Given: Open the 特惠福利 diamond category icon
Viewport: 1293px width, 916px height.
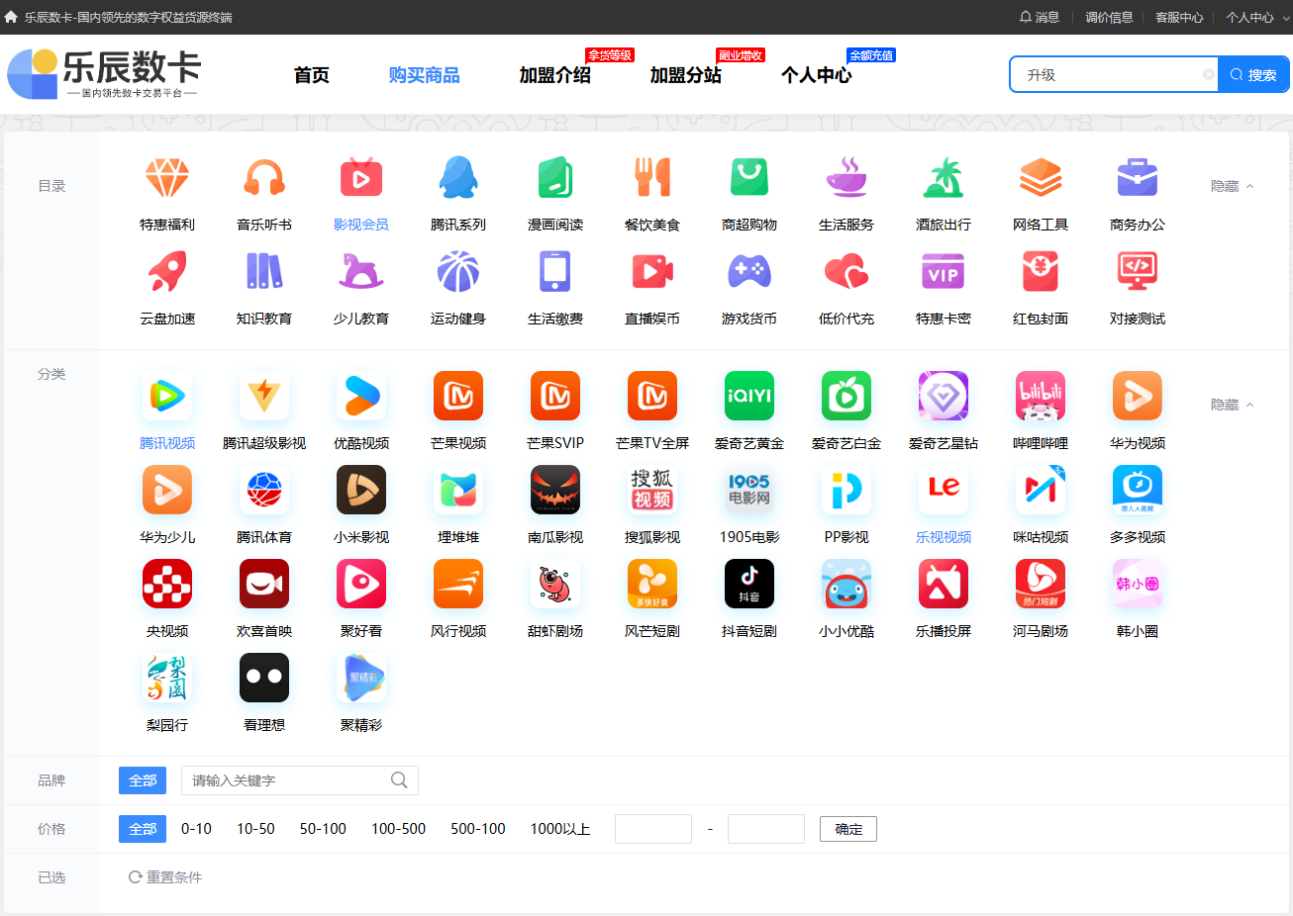Looking at the screenshot, I should (x=167, y=178).
